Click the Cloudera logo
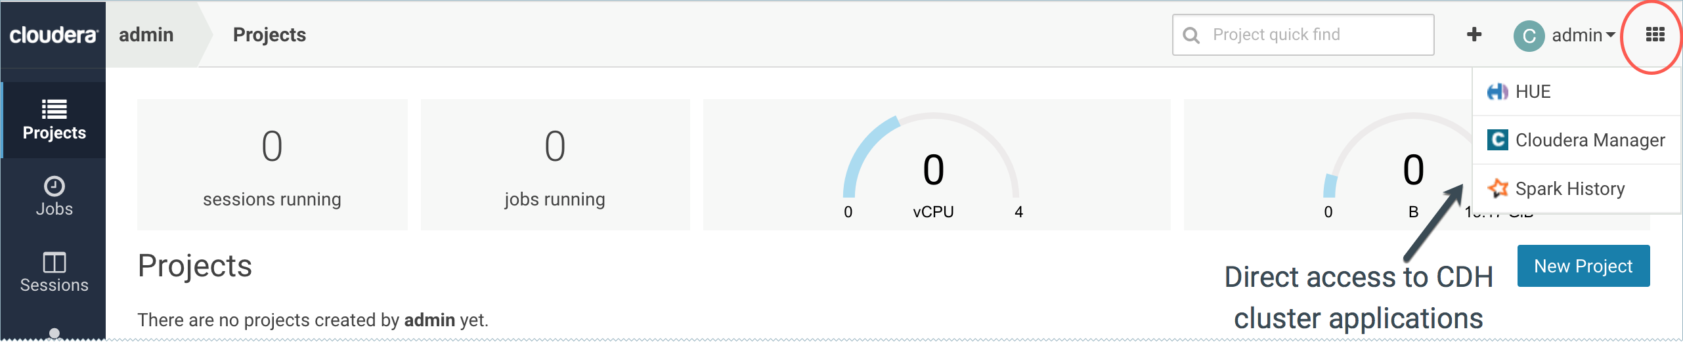This screenshot has width=1683, height=342. tap(53, 35)
